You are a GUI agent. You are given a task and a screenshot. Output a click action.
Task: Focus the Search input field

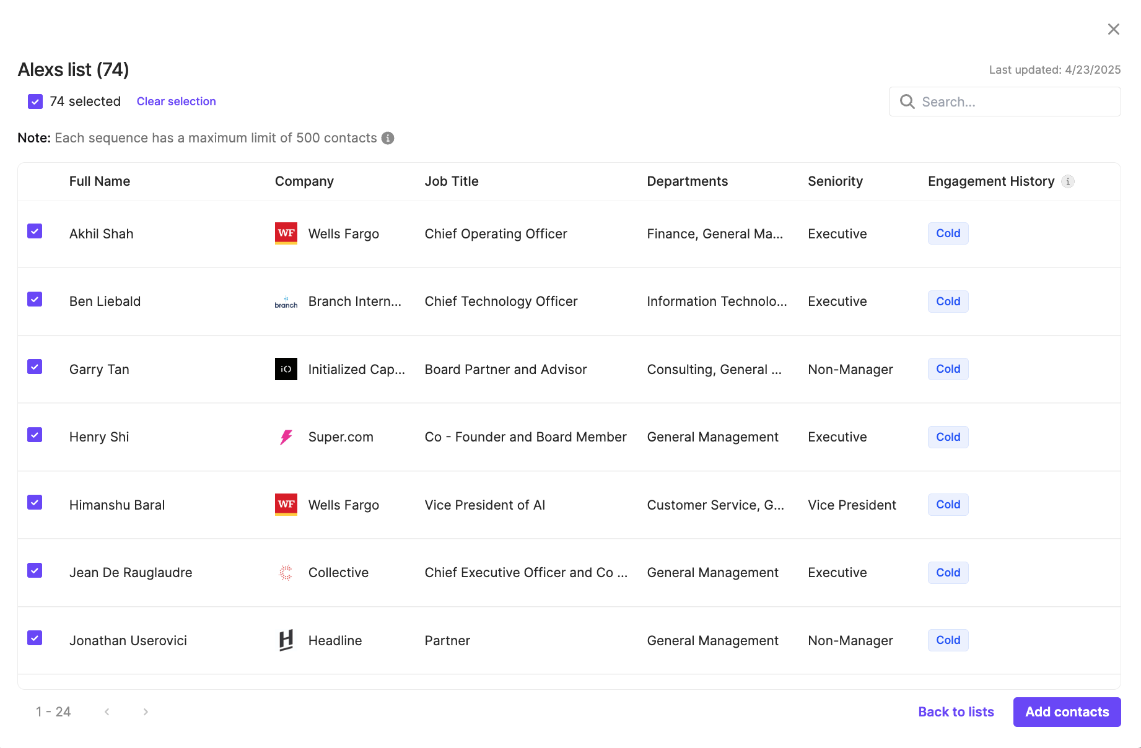1005,102
